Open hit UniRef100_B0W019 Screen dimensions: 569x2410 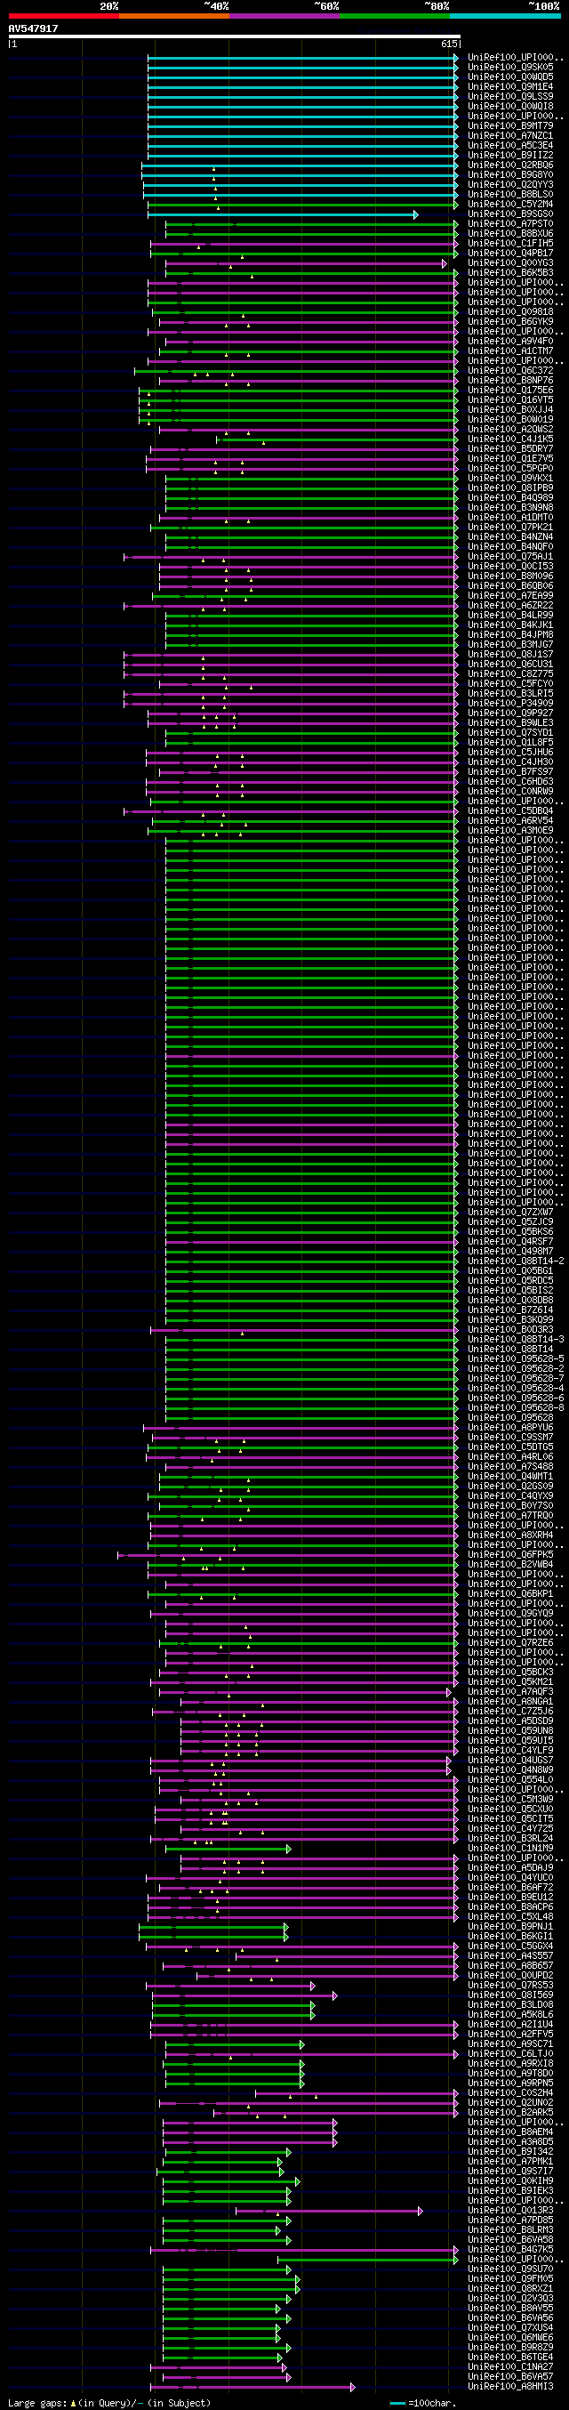[510, 420]
